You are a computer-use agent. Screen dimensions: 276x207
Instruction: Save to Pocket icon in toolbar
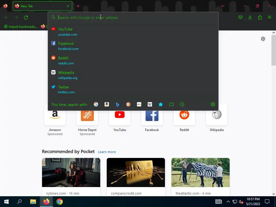pos(240,17)
